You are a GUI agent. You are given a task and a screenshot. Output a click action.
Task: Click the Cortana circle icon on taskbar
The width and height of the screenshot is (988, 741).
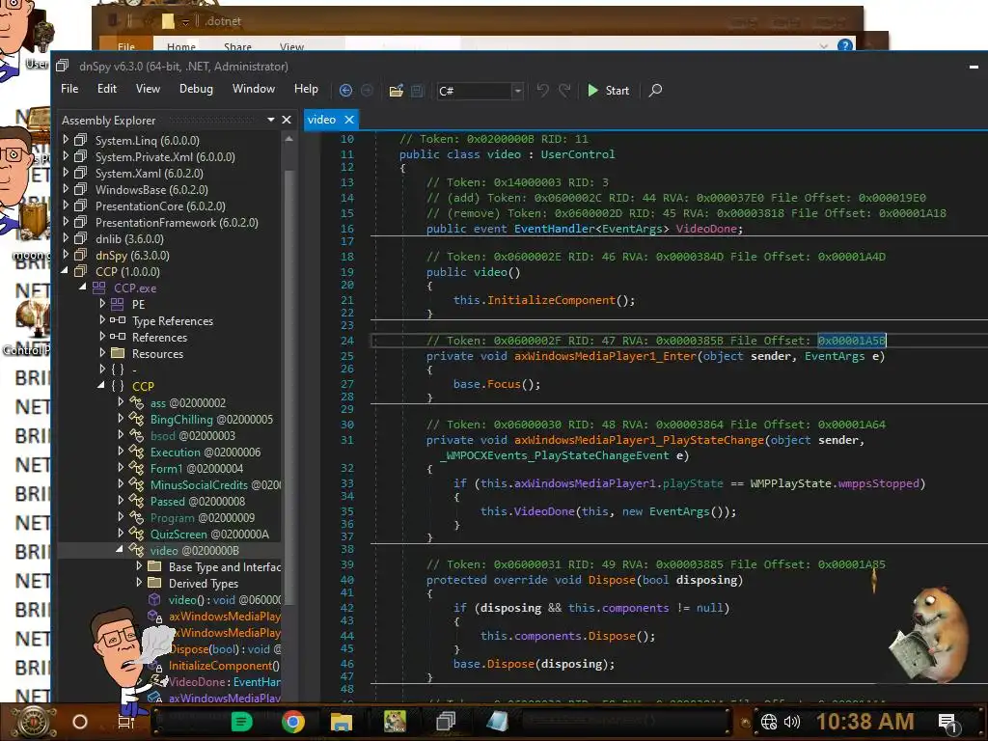[80, 722]
